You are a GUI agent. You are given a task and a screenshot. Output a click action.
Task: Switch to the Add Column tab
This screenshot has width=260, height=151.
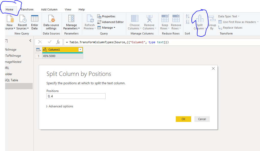pos(49,9)
